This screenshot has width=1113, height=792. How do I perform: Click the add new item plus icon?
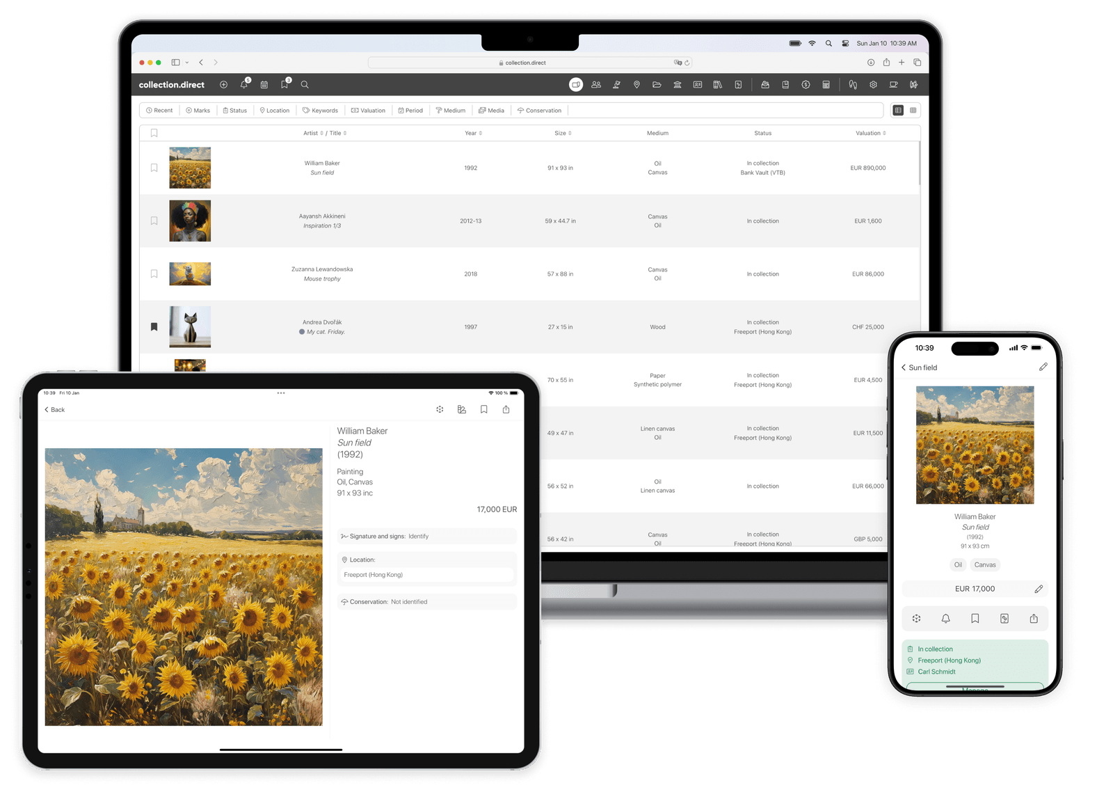click(223, 85)
